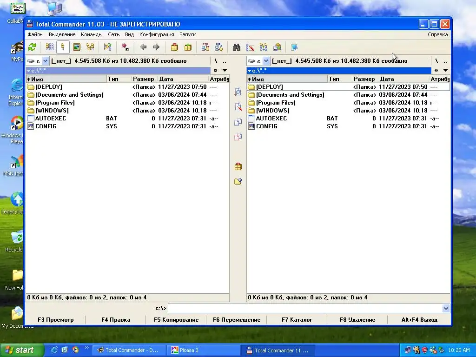The image size is (476, 357).
Task: Click the F7 Каталог button
Action: coord(297,320)
